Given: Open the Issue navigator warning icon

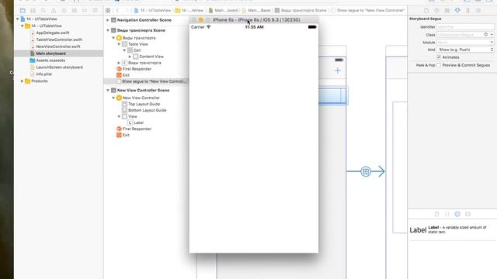Looking at the screenshot, I should point(54,10).
